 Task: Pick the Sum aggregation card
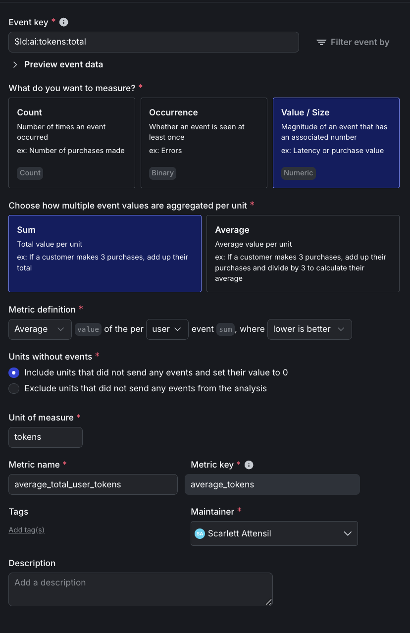click(105, 253)
